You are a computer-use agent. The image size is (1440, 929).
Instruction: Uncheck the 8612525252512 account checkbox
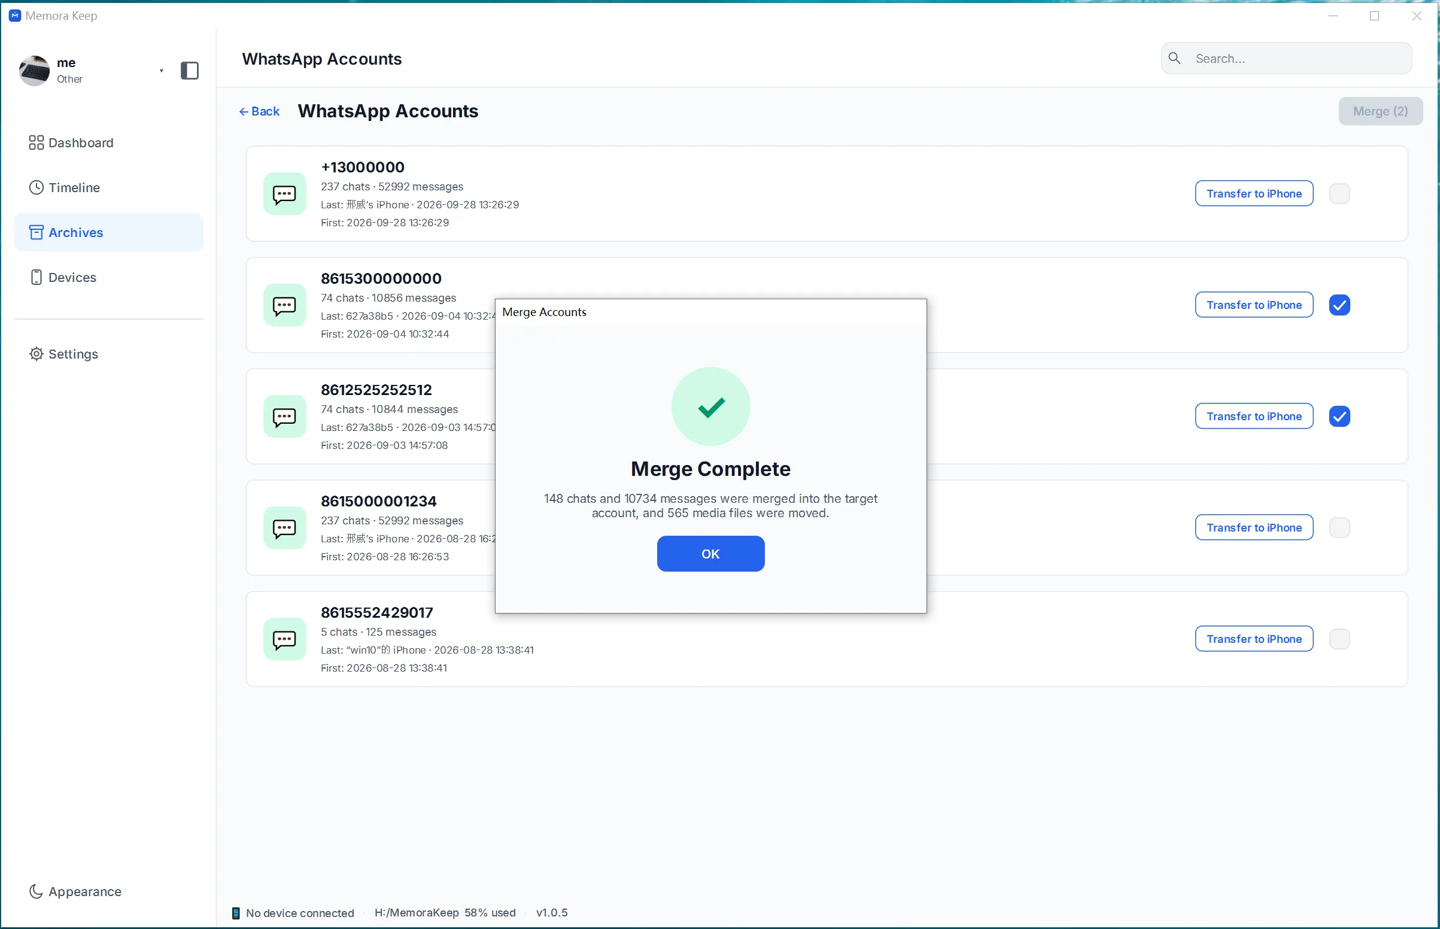(1339, 416)
